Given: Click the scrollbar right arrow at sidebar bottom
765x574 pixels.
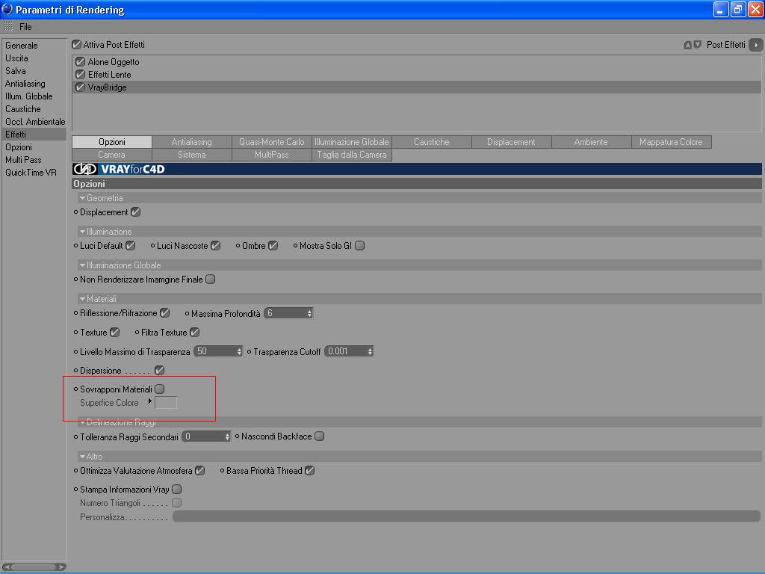Looking at the screenshot, I should 61,567.
